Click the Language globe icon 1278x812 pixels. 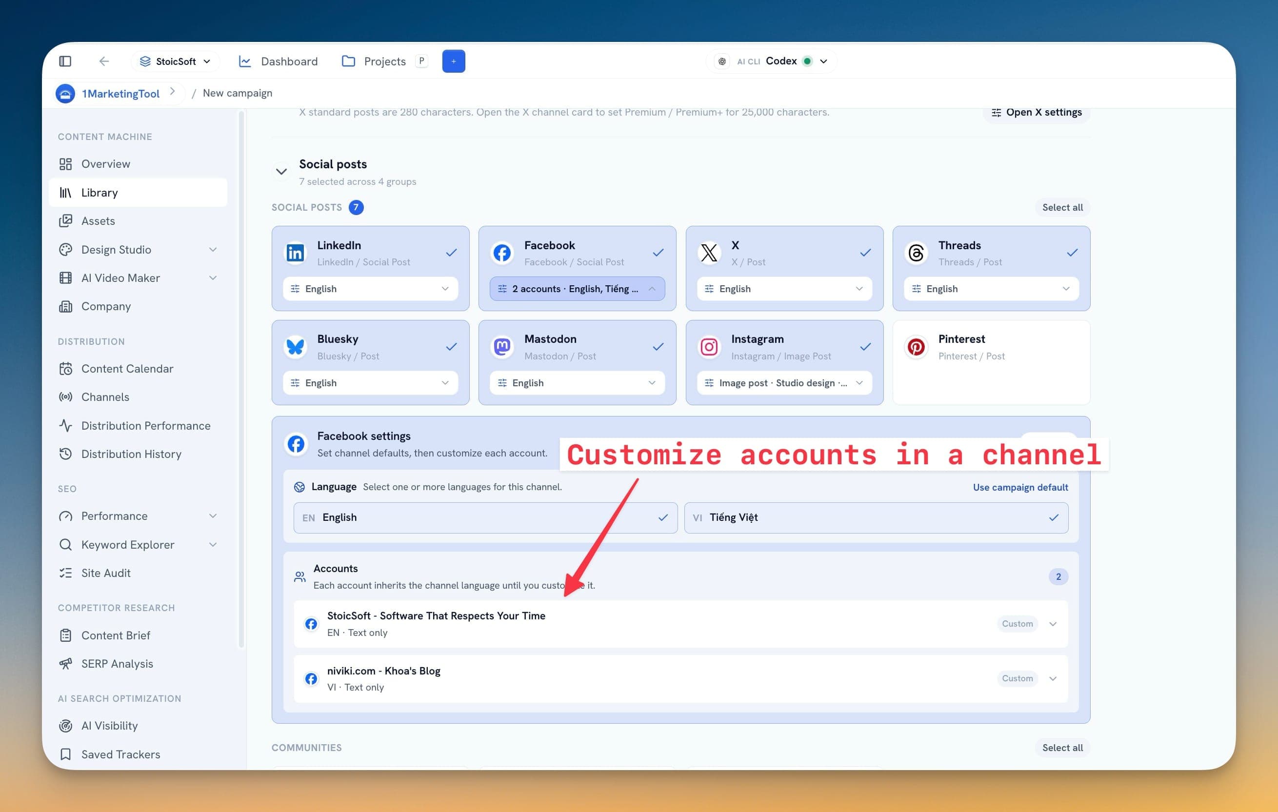coord(300,487)
